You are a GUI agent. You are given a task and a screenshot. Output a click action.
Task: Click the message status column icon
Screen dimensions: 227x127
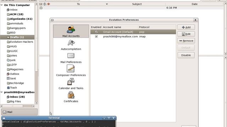[41, 4]
